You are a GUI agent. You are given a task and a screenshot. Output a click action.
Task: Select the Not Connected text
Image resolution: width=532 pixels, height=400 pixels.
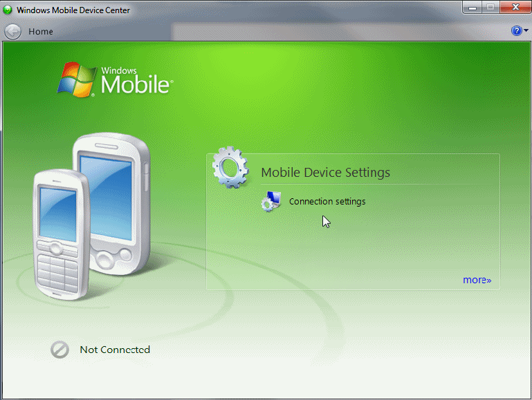point(115,350)
